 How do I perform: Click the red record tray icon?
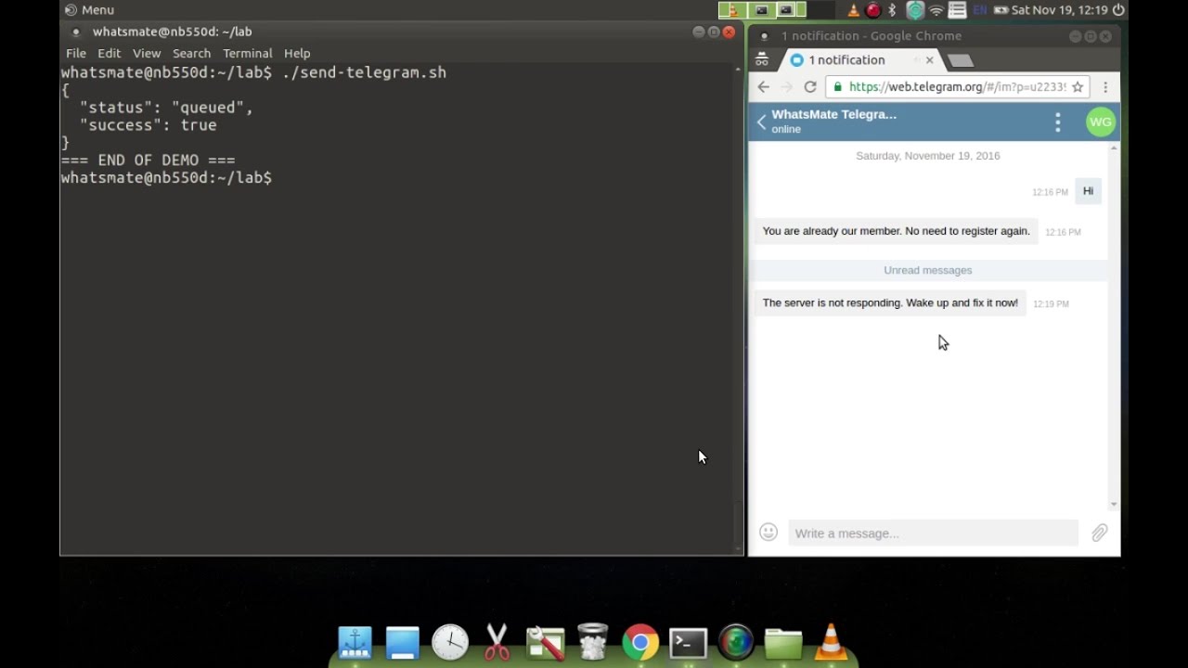pos(872,10)
